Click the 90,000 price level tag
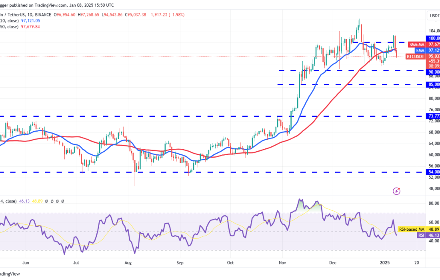 point(434,72)
